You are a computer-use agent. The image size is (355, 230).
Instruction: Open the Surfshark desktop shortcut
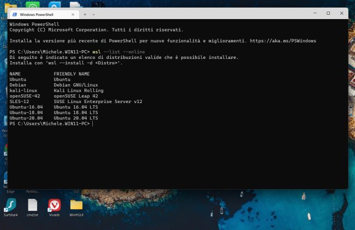[10, 207]
